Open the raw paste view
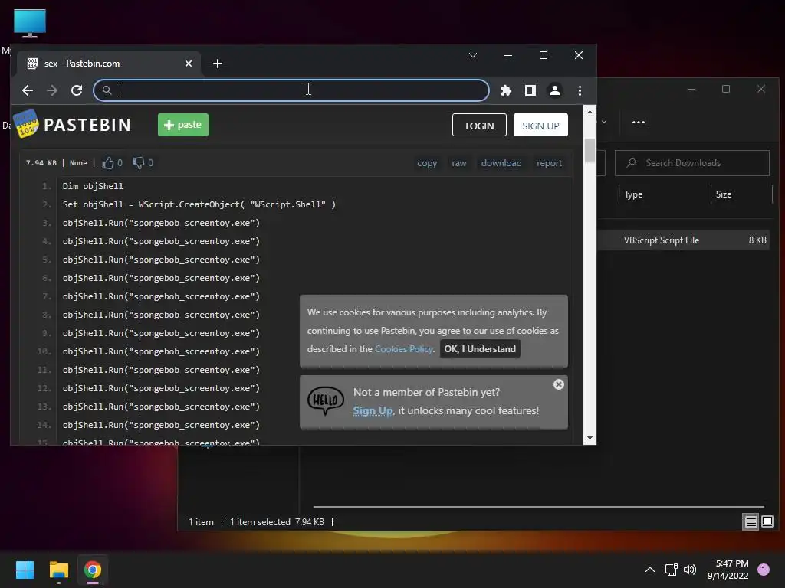 [x=459, y=163]
